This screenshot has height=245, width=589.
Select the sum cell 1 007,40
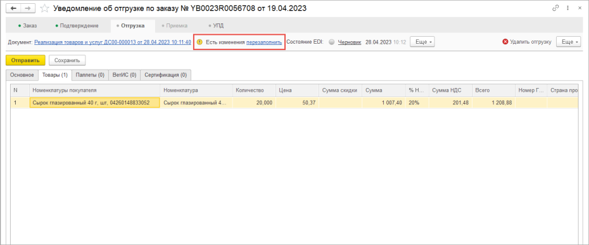(x=384, y=103)
